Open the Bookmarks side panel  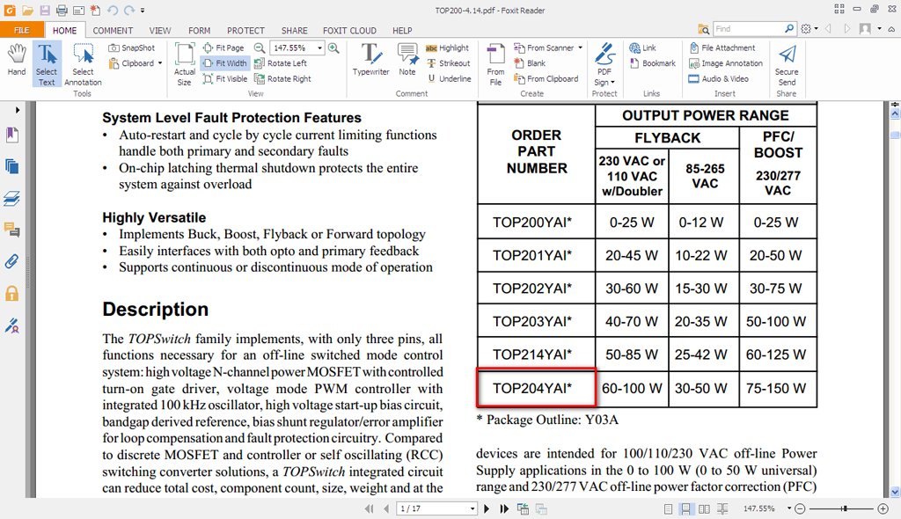[11, 135]
